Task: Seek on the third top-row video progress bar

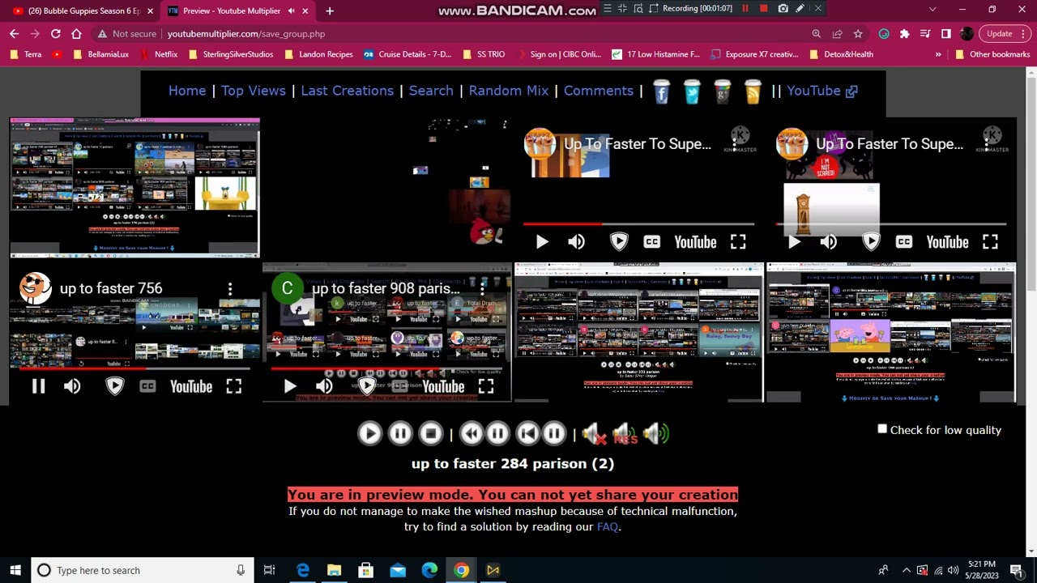Action: [x=638, y=223]
